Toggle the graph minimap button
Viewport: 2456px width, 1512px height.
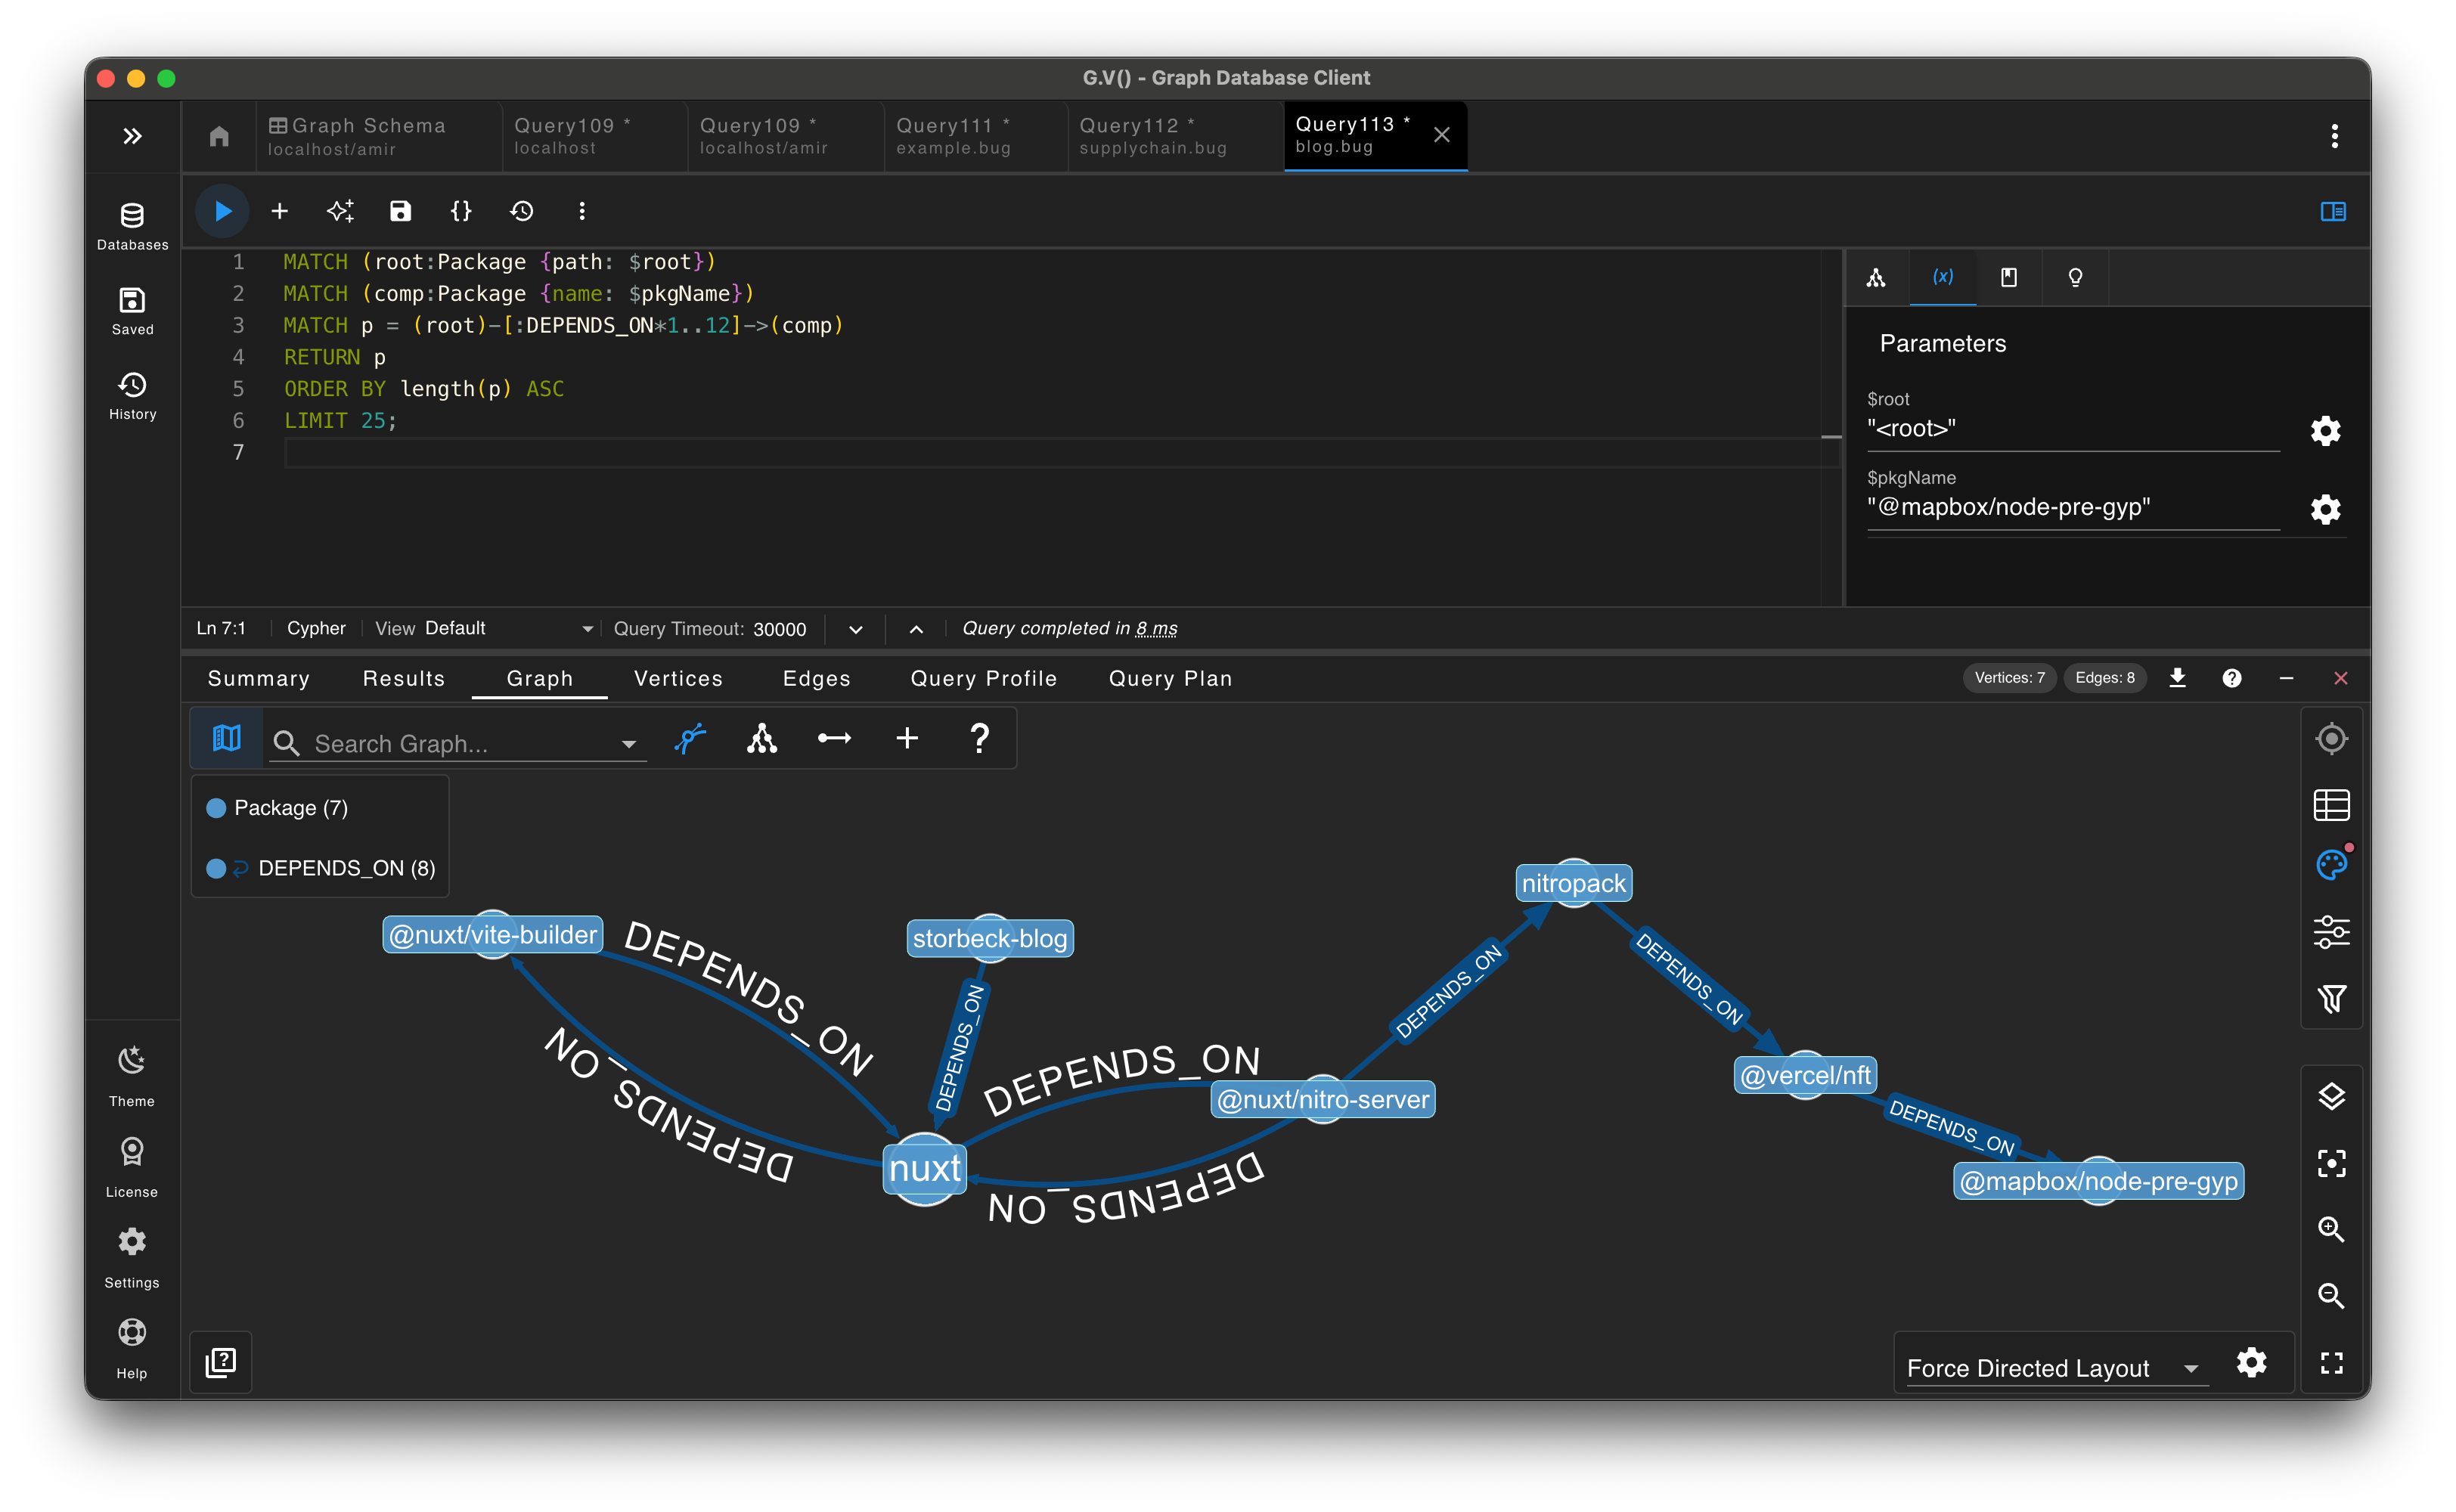pyautogui.click(x=227, y=738)
